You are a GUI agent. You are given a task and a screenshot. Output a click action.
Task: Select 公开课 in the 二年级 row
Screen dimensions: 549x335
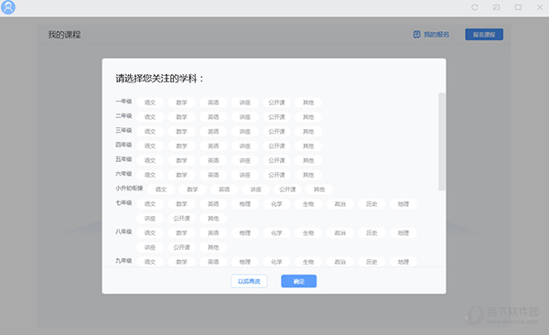[276, 117]
